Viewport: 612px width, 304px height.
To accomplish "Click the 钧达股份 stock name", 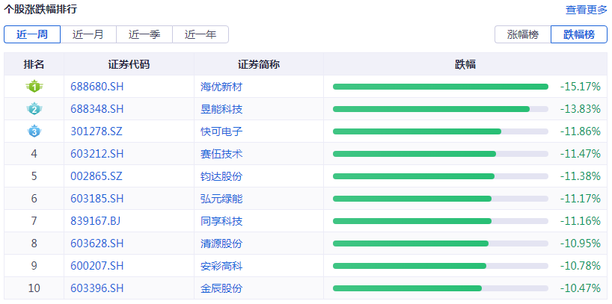I will (x=221, y=176).
